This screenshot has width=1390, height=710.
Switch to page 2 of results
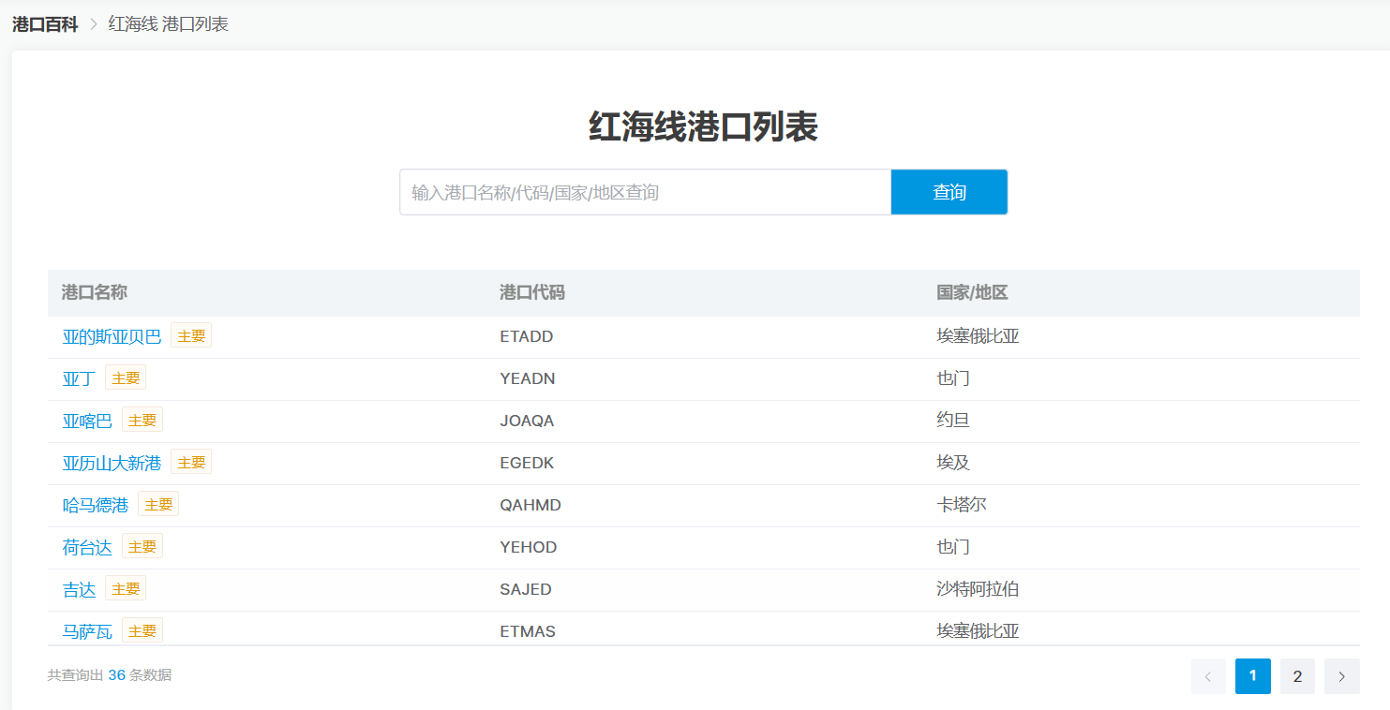click(x=1297, y=676)
